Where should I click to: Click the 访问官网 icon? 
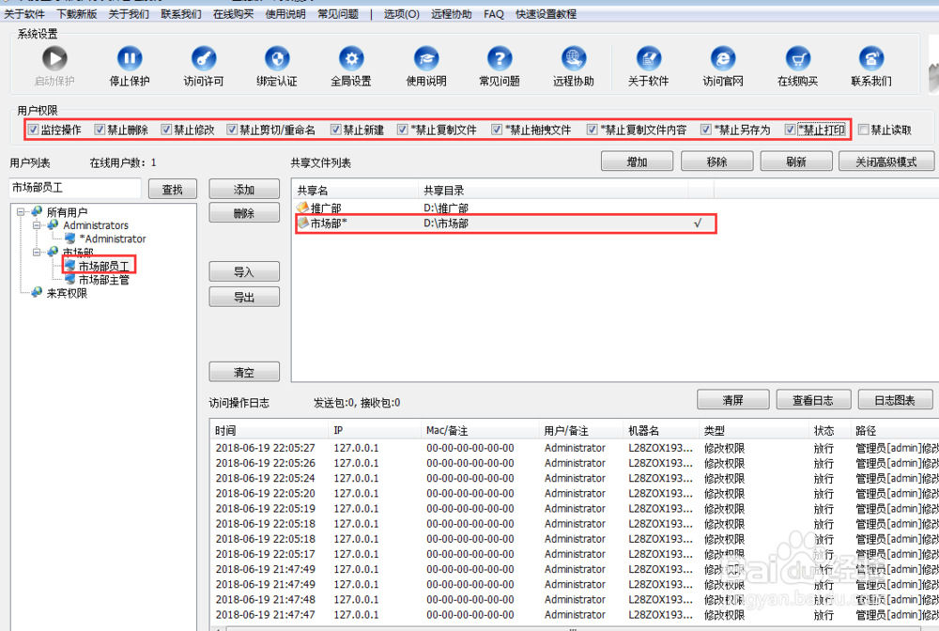pos(723,58)
